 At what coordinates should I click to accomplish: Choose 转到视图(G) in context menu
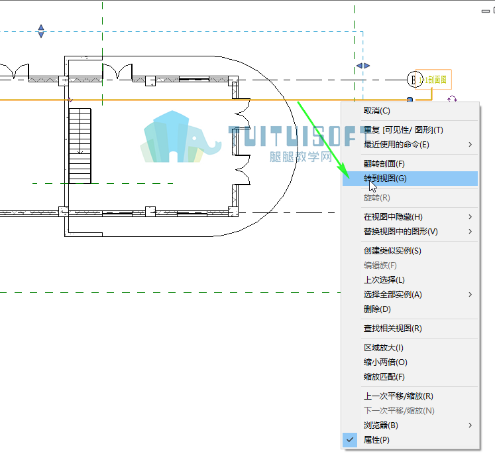pos(410,179)
